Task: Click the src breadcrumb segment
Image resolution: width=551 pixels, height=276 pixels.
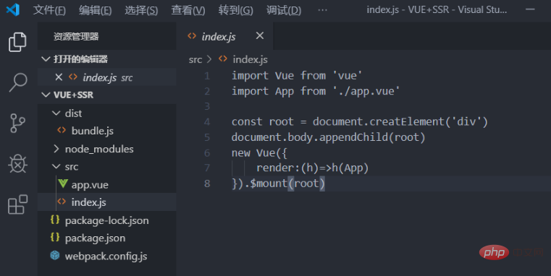Action: pyautogui.click(x=195, y=60)
